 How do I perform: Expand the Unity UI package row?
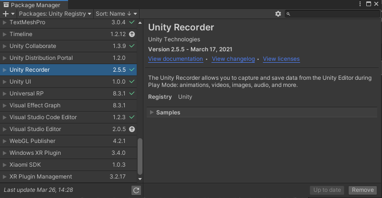click(4, 82)
